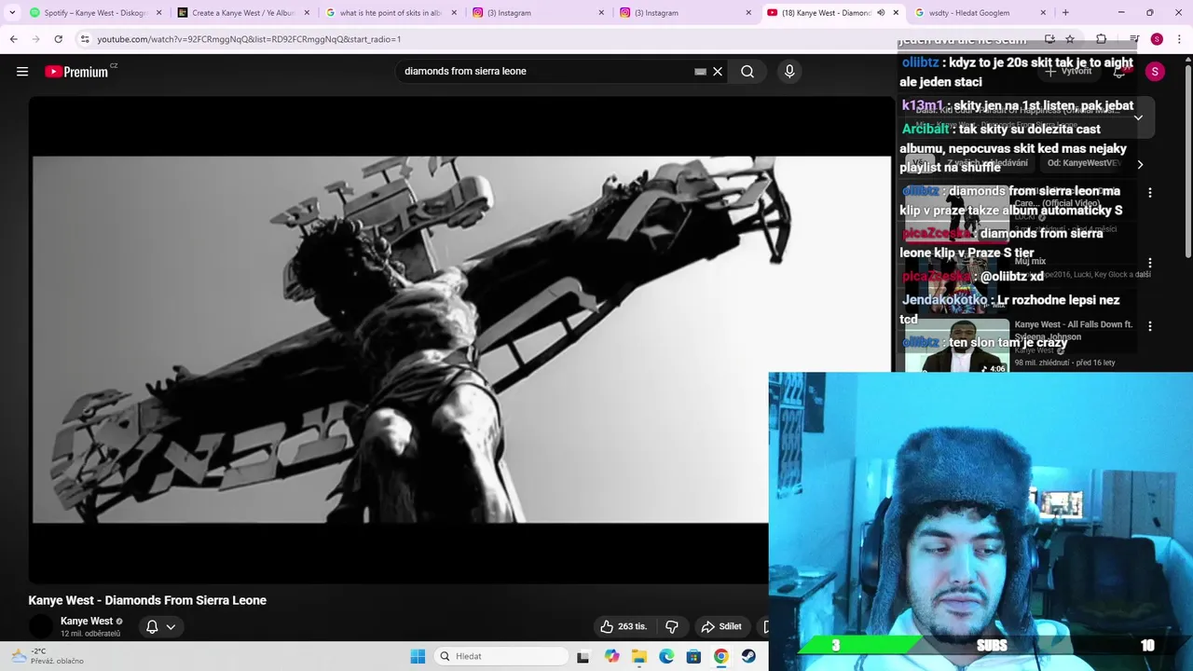Expand the notification options chevron
This screenshot has height=671, width=1193.
pos(171,626)
